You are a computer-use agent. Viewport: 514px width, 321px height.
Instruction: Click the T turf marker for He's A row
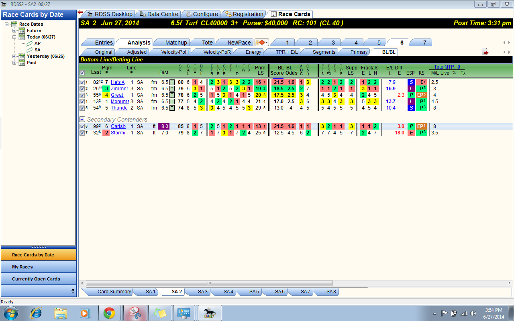(x=172, y=82)
